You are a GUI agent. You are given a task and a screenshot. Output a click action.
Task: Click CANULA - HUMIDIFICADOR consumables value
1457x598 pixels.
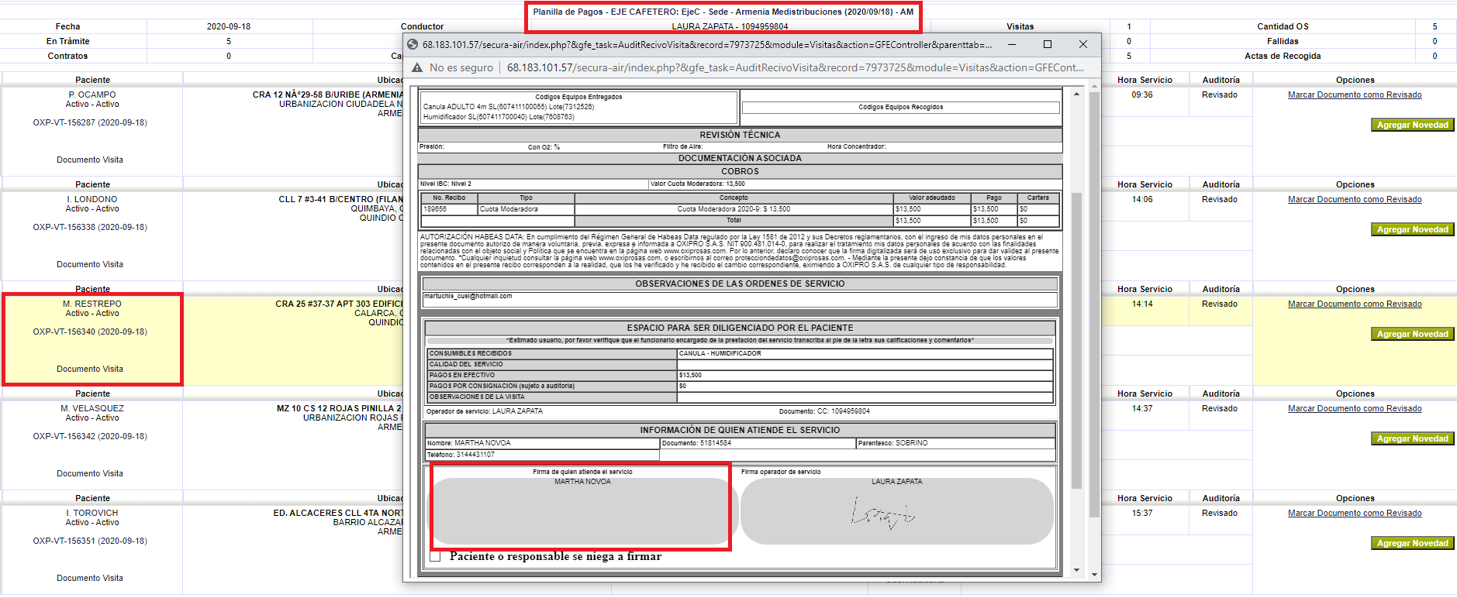coord(720,353)
